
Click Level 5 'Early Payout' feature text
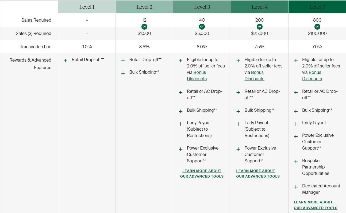coord(314,123)
